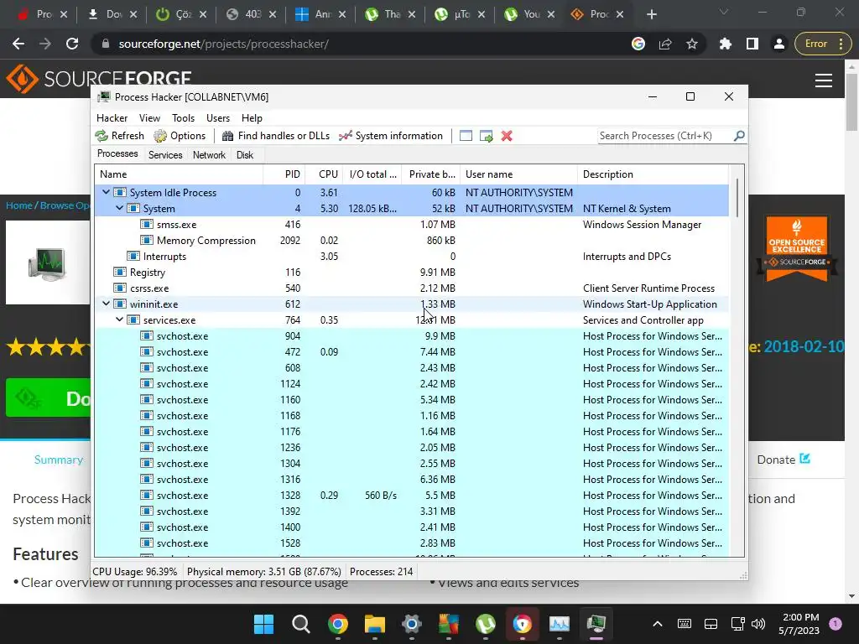The image size is (859, 644).
Task: Open uTorrent from the taskbar
Action: [x=486, y=624]
